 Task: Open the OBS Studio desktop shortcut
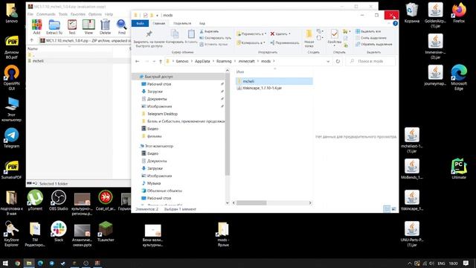(59, 200)
